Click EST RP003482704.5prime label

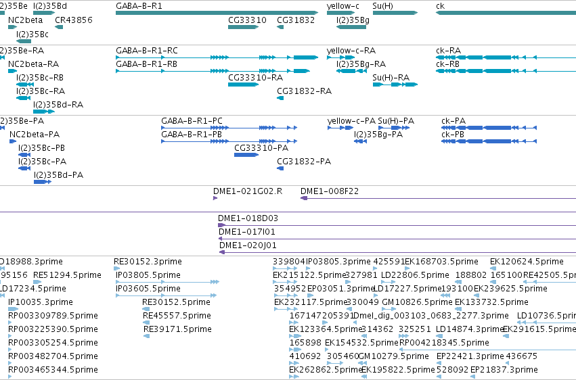coord(53,357)
